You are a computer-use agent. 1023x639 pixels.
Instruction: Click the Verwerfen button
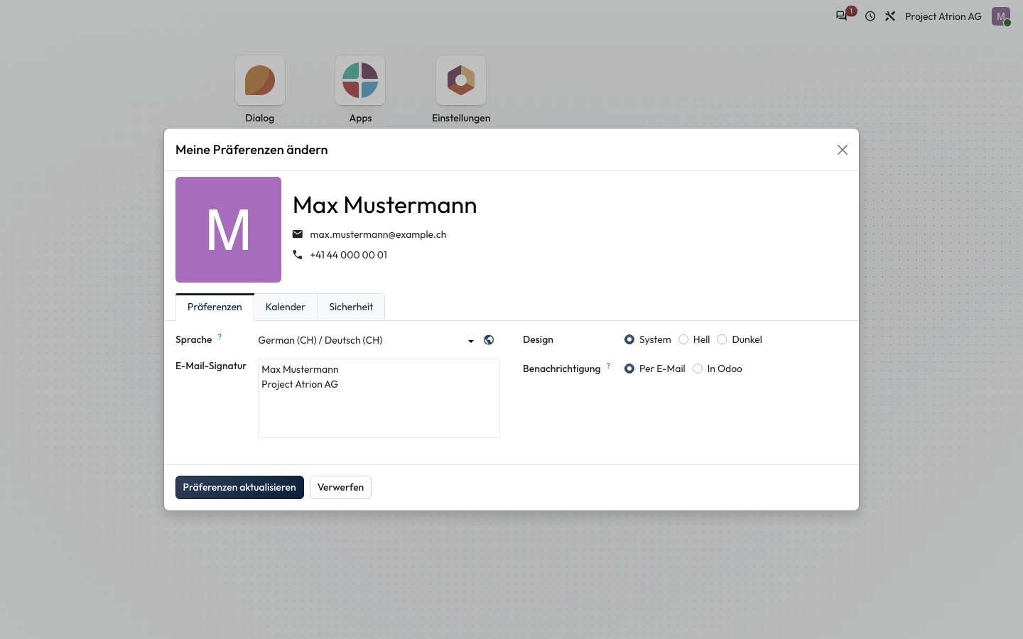pyautogui.click(x=340, y=487)
